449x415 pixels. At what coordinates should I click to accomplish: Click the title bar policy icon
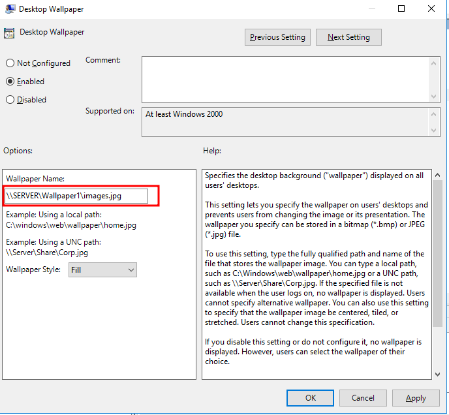tap(9, 9)
